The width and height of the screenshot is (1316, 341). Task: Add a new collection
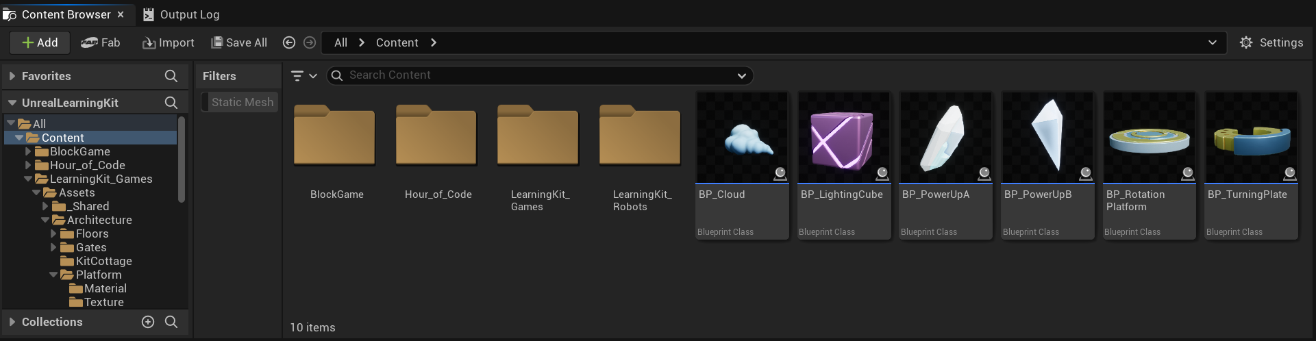click(x=148, y=322)
